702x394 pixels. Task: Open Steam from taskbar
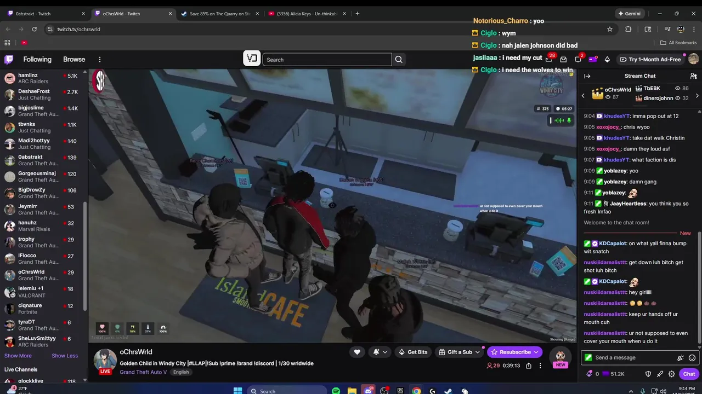coord(448,391)
